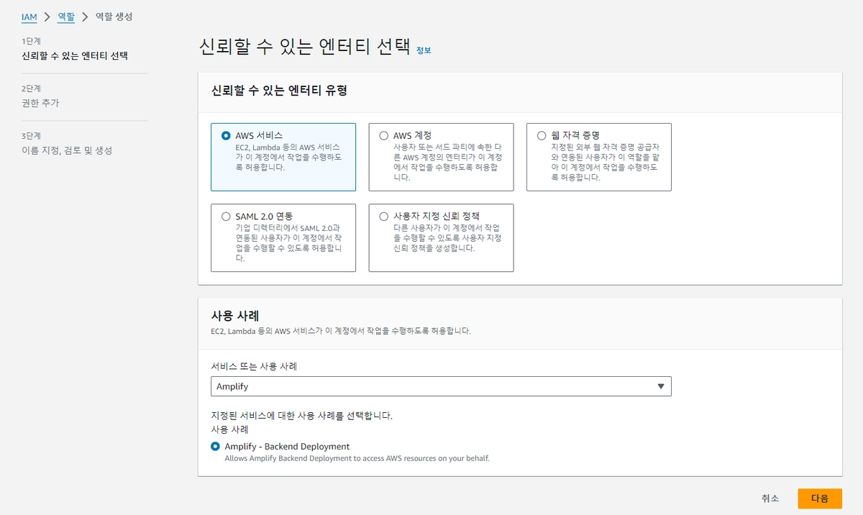Choose Amplify - Backend Deployment use case
The image size is (863, 515).
(x=216, y=447)
